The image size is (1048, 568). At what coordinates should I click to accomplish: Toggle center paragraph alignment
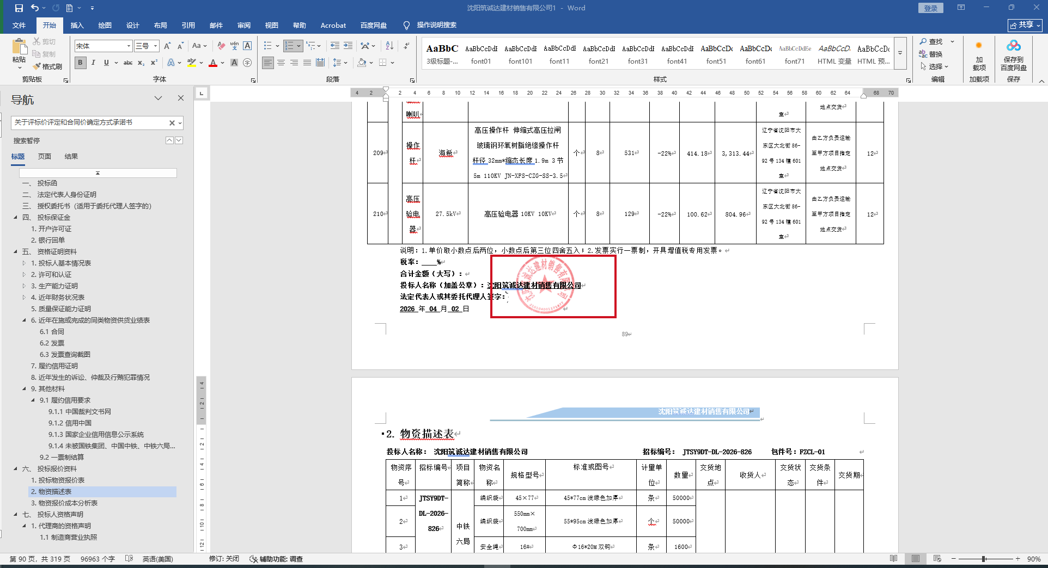[x=281, y=63]
